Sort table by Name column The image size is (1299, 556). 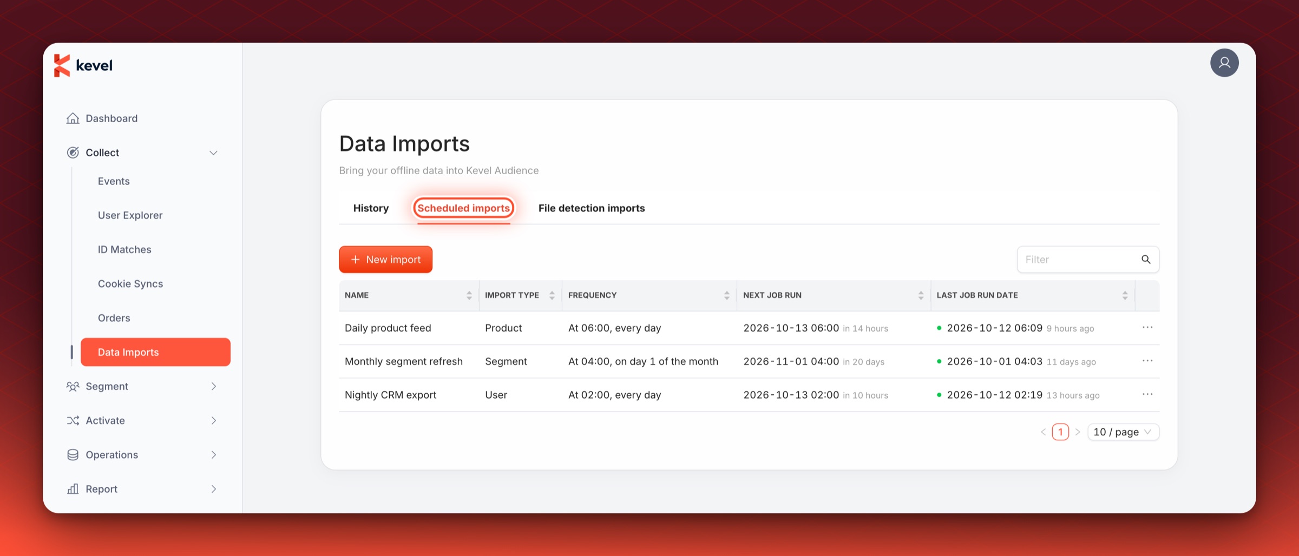pos(469,295)
